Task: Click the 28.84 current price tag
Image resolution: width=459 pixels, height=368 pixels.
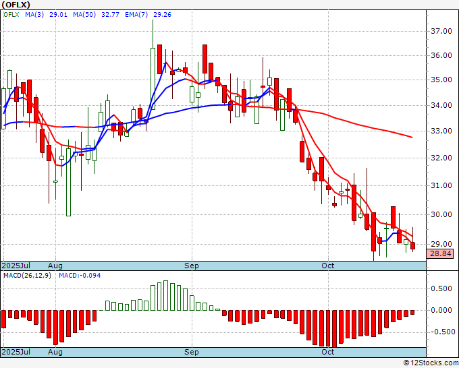Action: tap(441, 254)
